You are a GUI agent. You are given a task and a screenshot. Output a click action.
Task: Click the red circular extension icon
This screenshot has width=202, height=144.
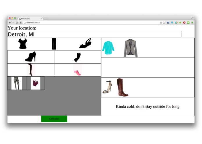pyautogui.click(x=184, y=23)
